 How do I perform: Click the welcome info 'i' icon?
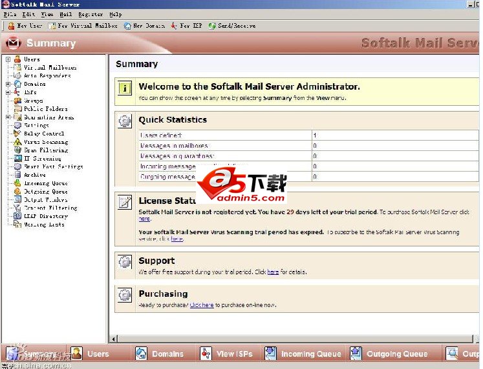(x=125, y=88)
